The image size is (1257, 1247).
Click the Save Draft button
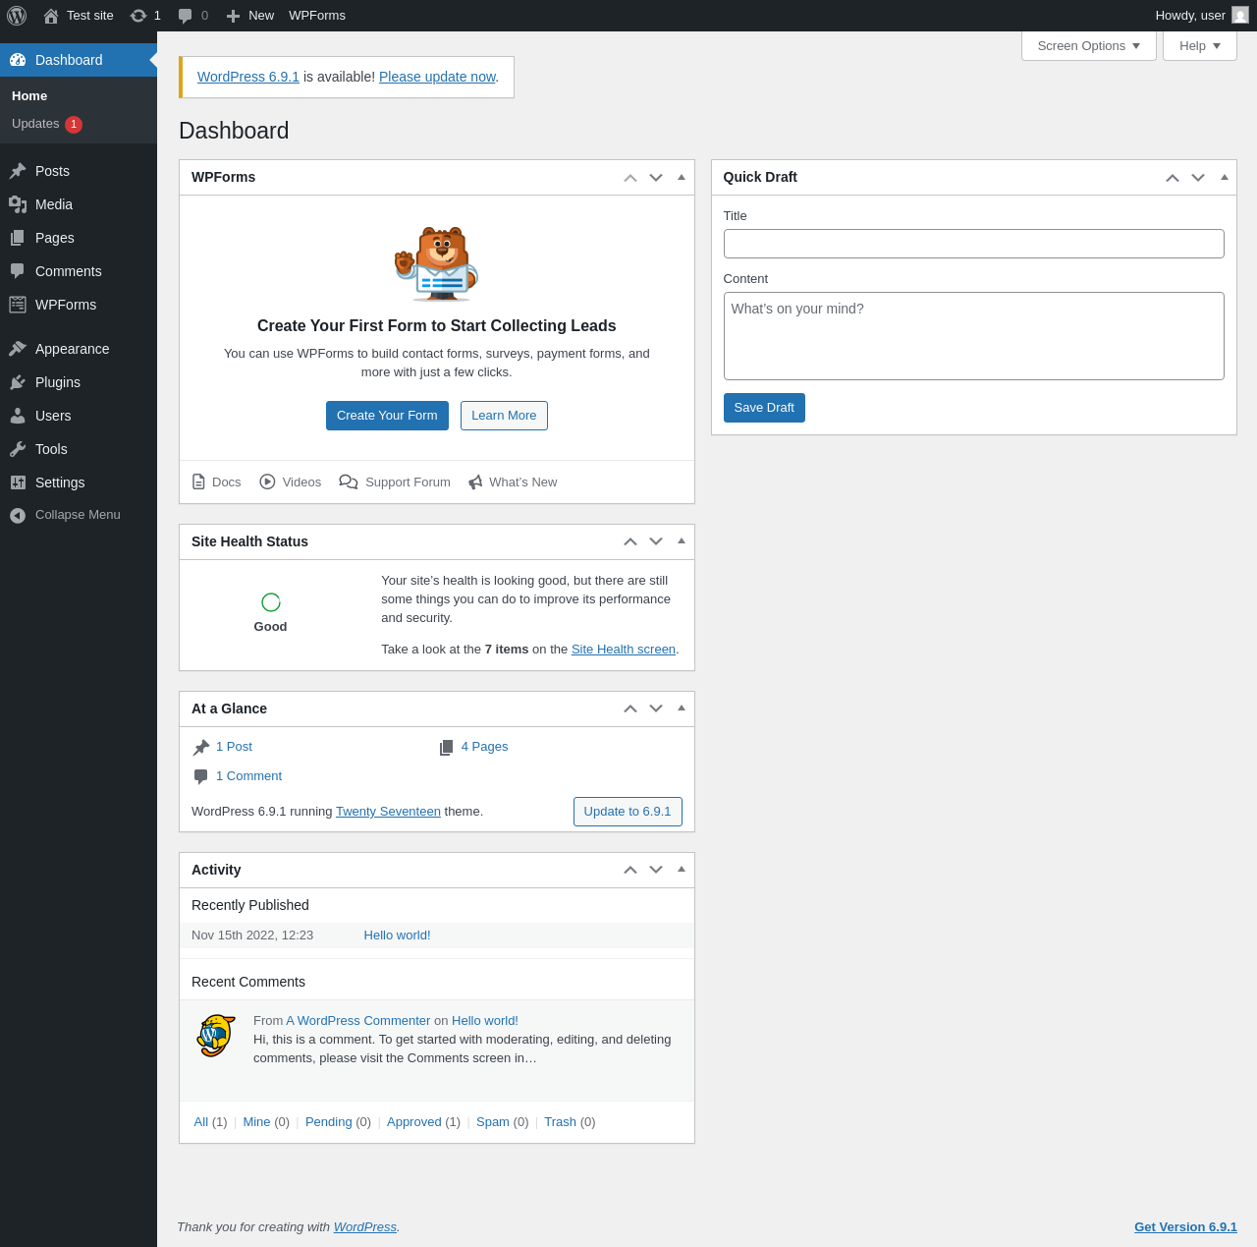coord(764,408)
